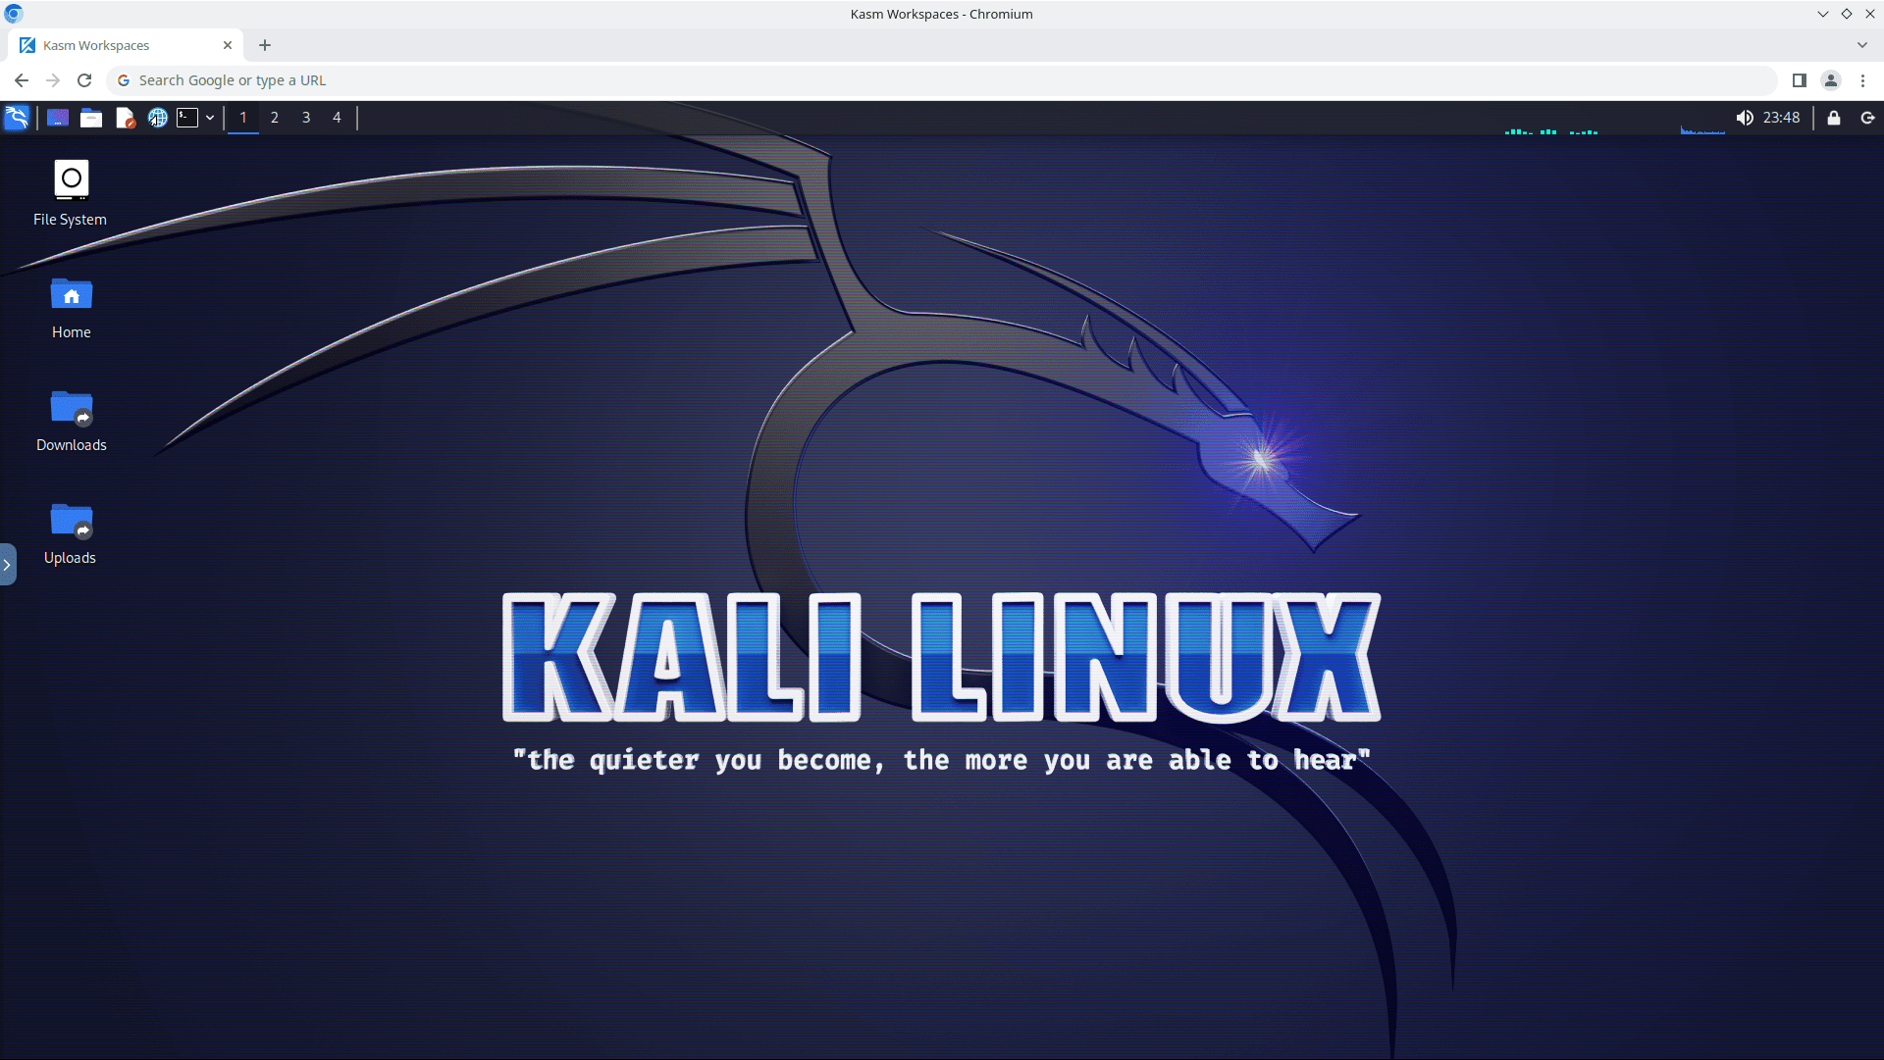This screenshot has width=1884, height=1060.
Task: Click the volume speaker icon
Action: (x=1745, y=118)
